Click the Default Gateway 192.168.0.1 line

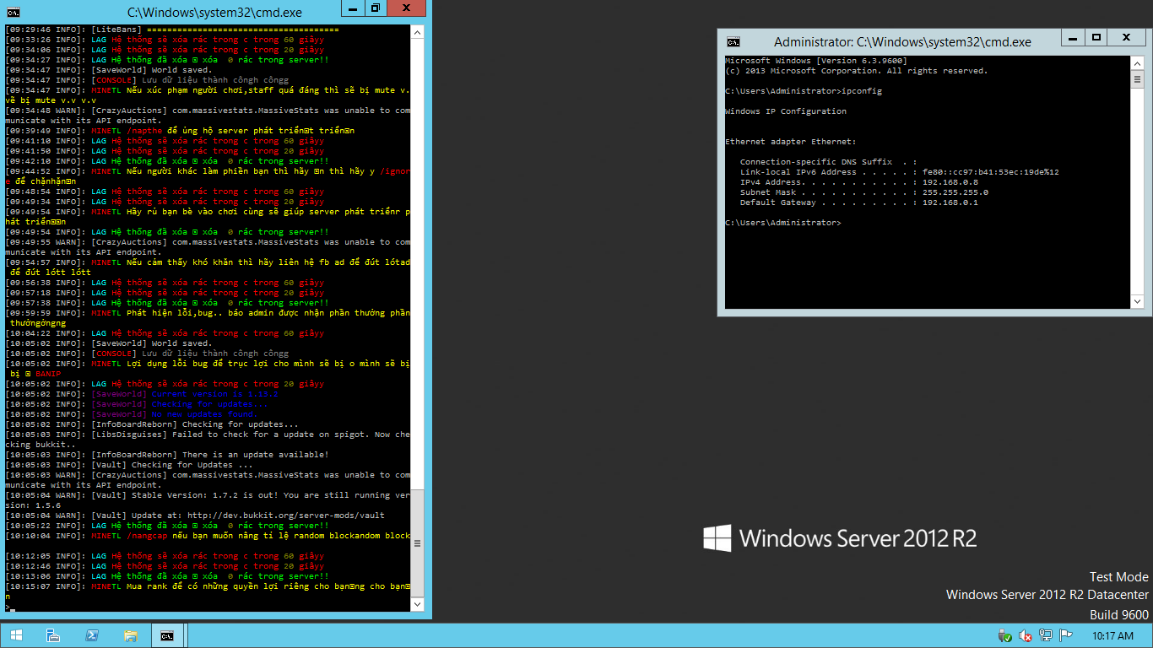pyautogui.click(x=859, y=202)
